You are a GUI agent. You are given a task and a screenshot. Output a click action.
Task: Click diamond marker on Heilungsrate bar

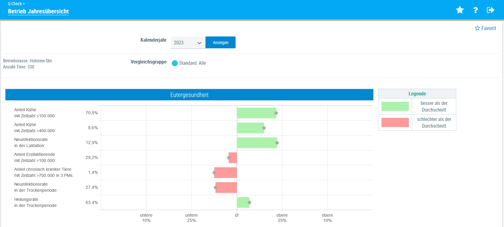click(249, 202)
